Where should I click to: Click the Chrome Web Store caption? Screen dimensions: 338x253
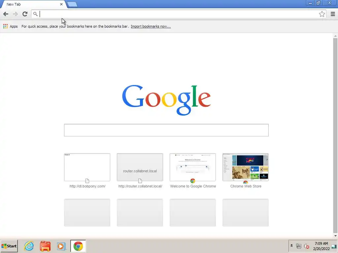click(246, 186)
